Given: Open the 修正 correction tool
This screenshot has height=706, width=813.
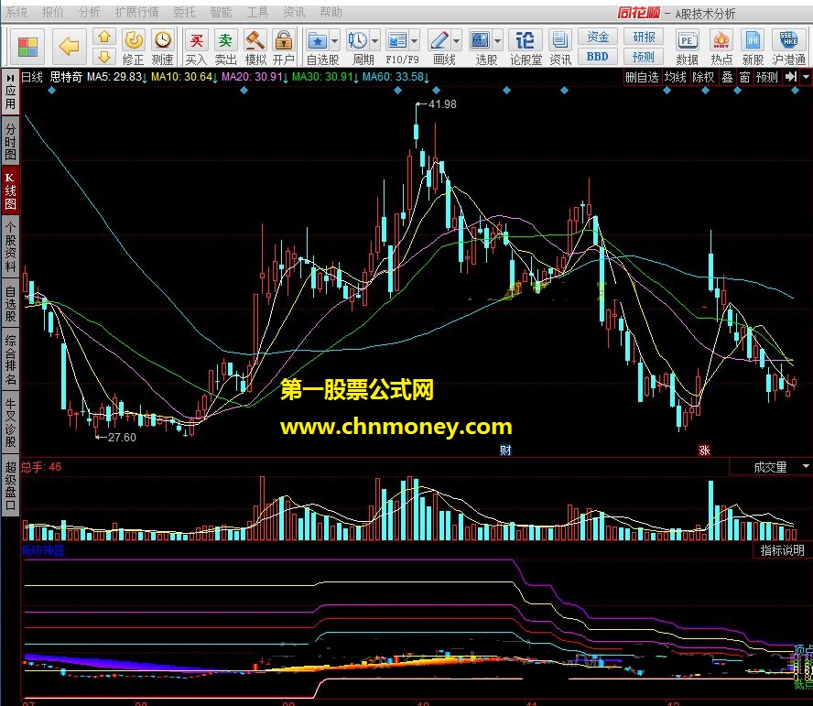Looking at the screenshot, I should [134, 48].
